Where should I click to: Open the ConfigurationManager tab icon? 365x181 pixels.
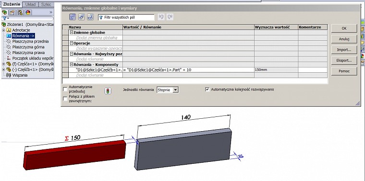pyautogui.click(x=20, y=12)
